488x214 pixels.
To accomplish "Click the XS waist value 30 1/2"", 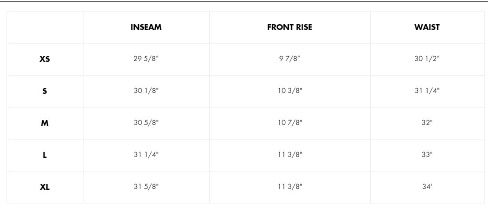I will pyautogui.click(x=427, y=59).
